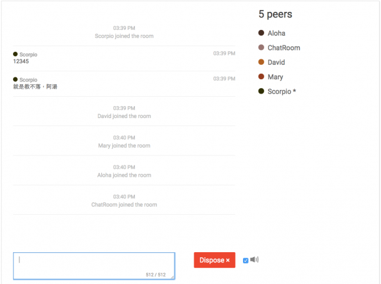The width and height of the screenshot is (381, 284).
Task: Focus the message text input box
Action: (94, 265)
